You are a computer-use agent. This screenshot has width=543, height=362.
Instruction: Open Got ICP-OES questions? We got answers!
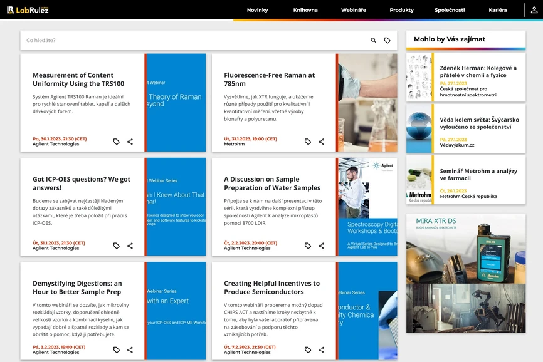82,184
